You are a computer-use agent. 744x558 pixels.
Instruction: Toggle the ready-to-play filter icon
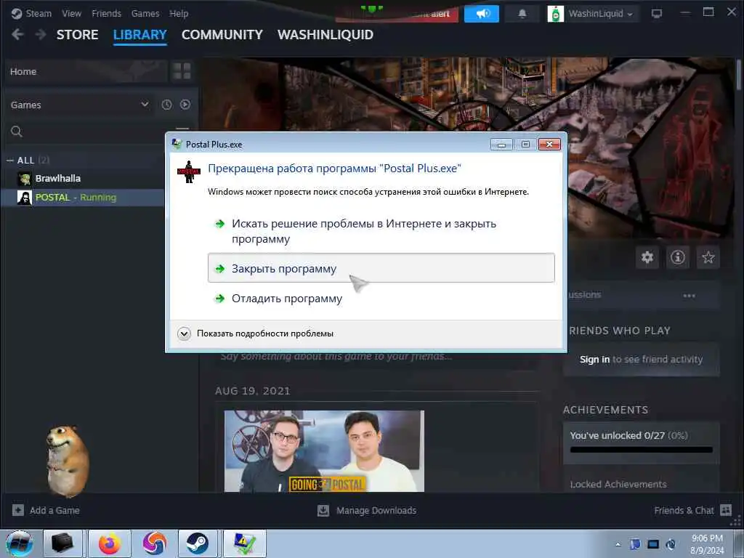pos(185,105)
